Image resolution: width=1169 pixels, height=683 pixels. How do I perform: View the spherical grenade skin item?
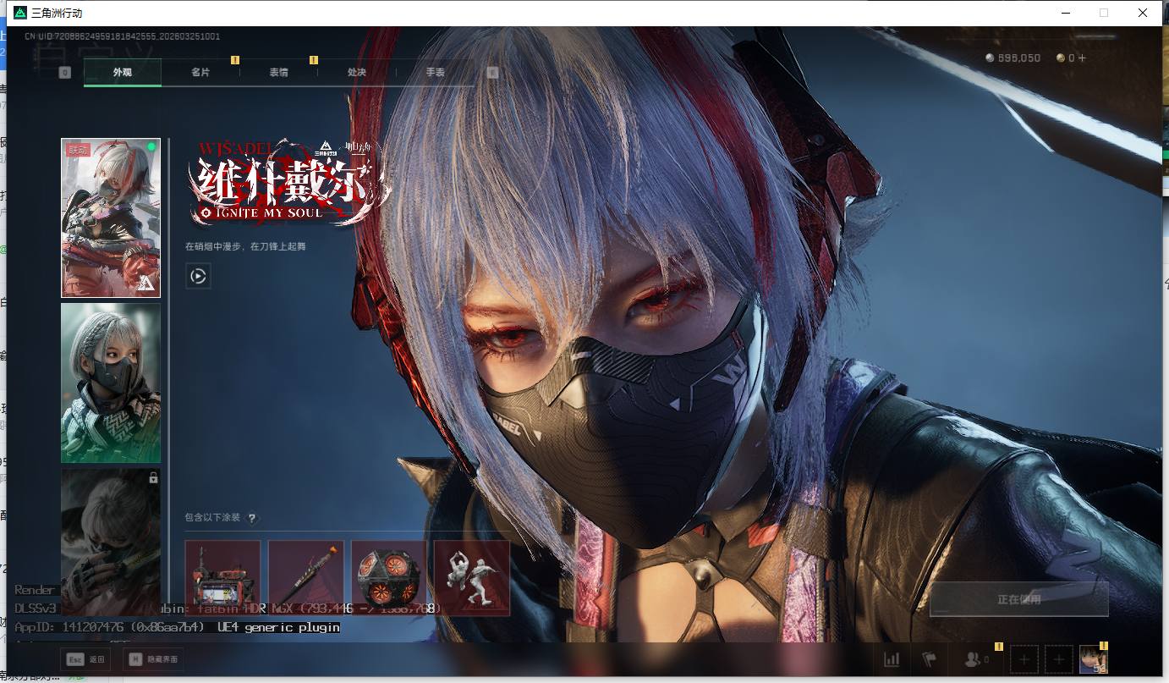pos(389,578)
